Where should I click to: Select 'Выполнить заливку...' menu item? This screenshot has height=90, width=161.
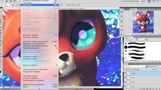coord(39,35)
